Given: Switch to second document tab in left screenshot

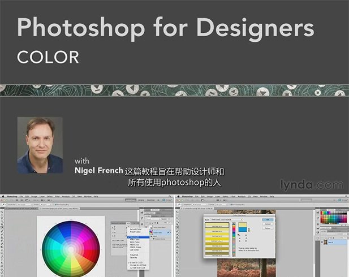Looking at the screenshot, I should click(x=59, y=209).
